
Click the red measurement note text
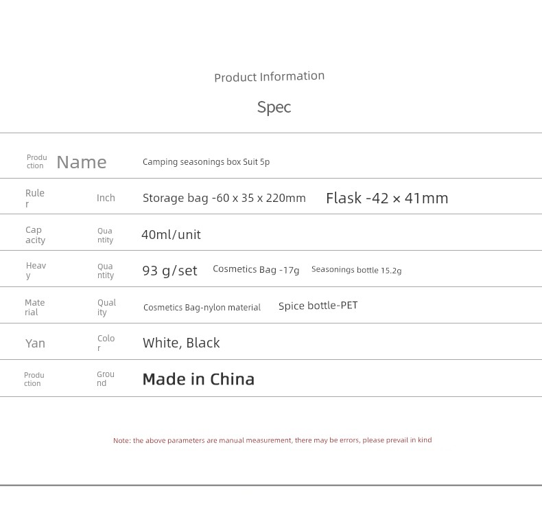(x=272, y=440)
